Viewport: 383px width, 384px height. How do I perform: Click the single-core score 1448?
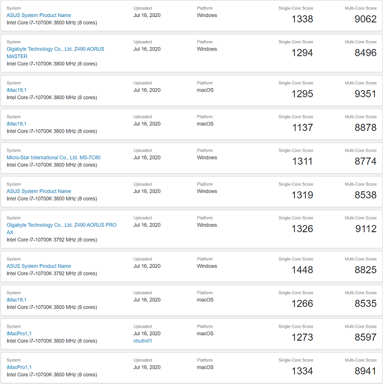(x=303, y=270)
